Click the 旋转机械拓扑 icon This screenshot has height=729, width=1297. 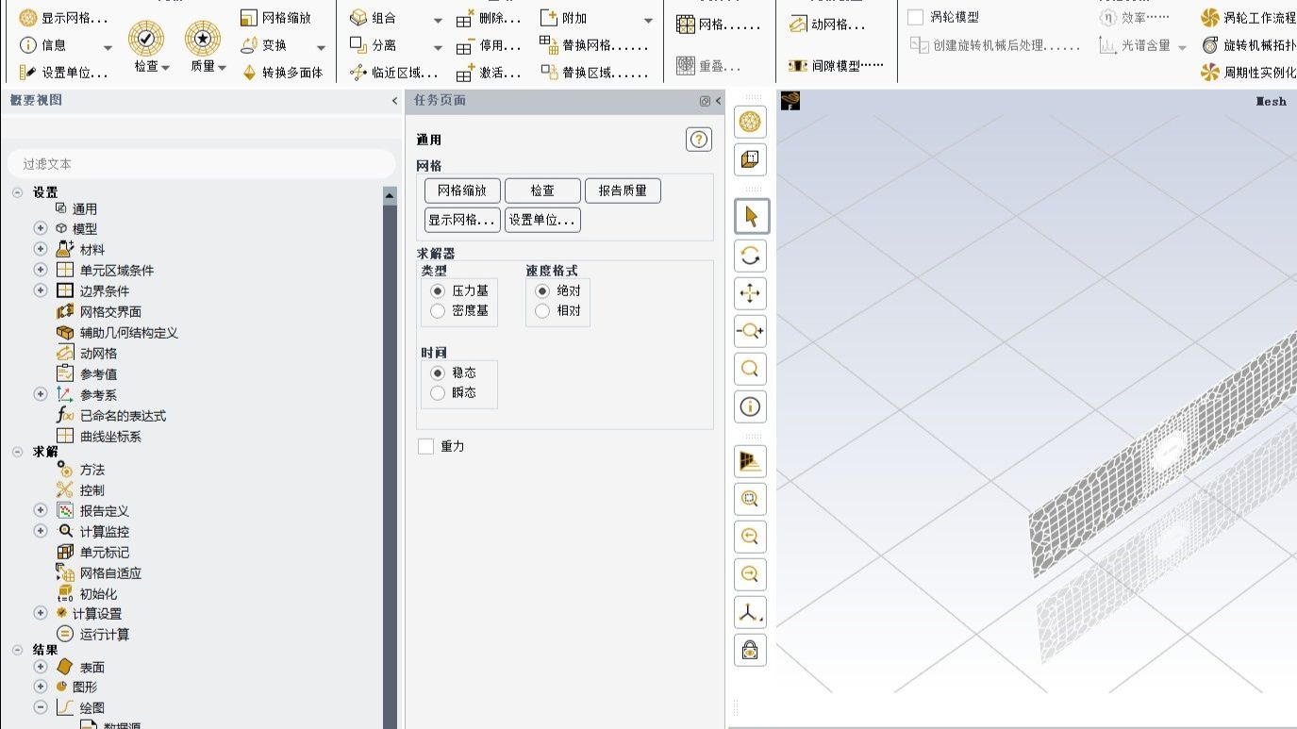1210,44
